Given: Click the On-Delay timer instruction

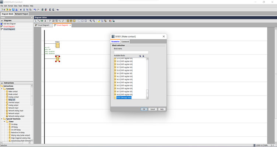Looking at the screenshot, I should 14,124.
